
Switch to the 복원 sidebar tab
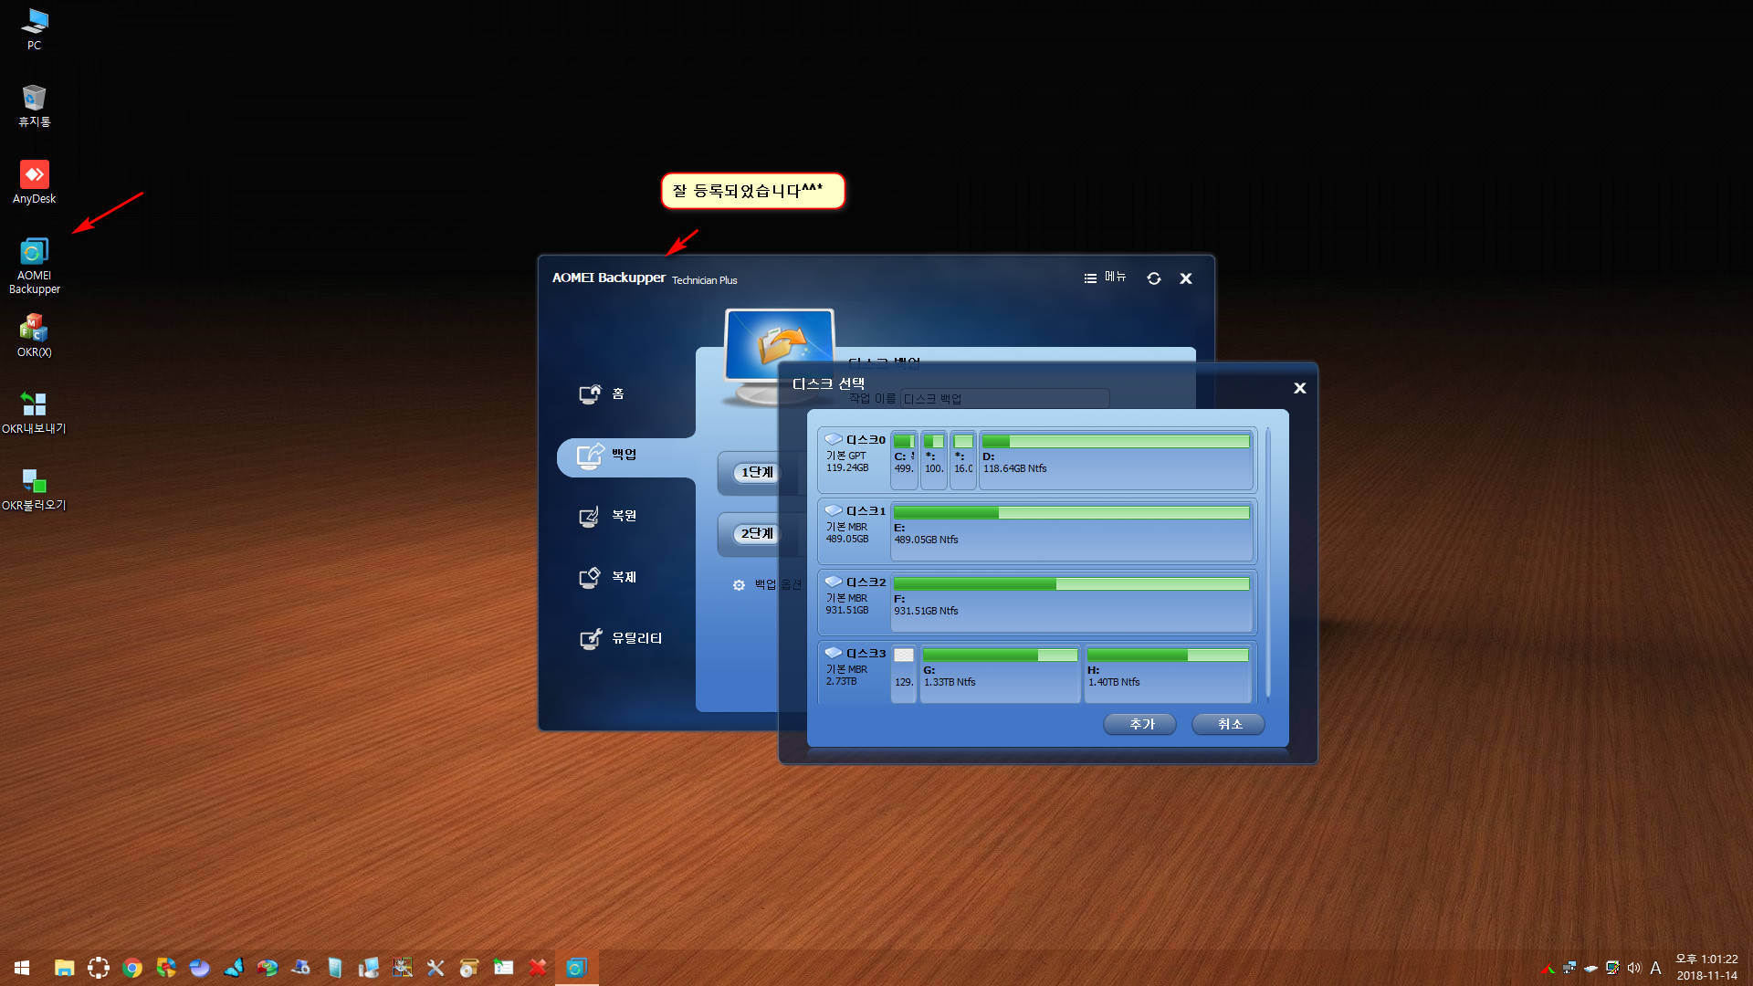tap(608, 516)
